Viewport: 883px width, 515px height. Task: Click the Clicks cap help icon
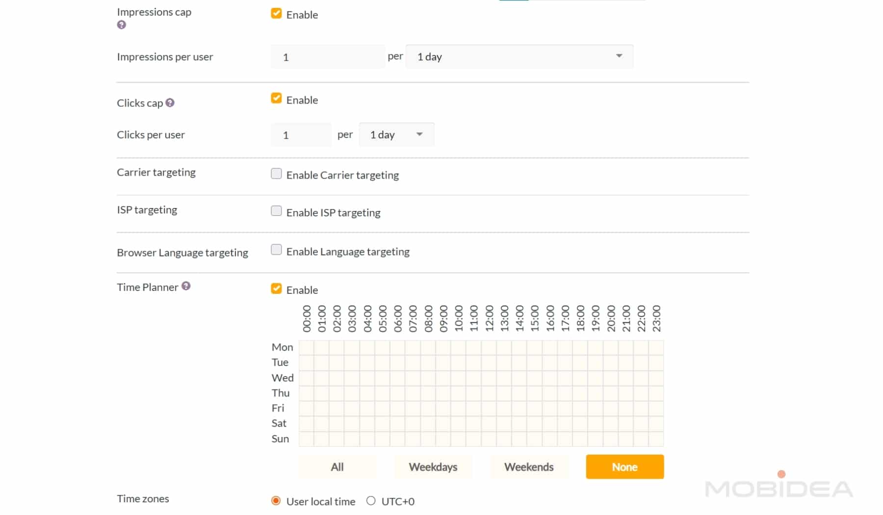[170, 103]
